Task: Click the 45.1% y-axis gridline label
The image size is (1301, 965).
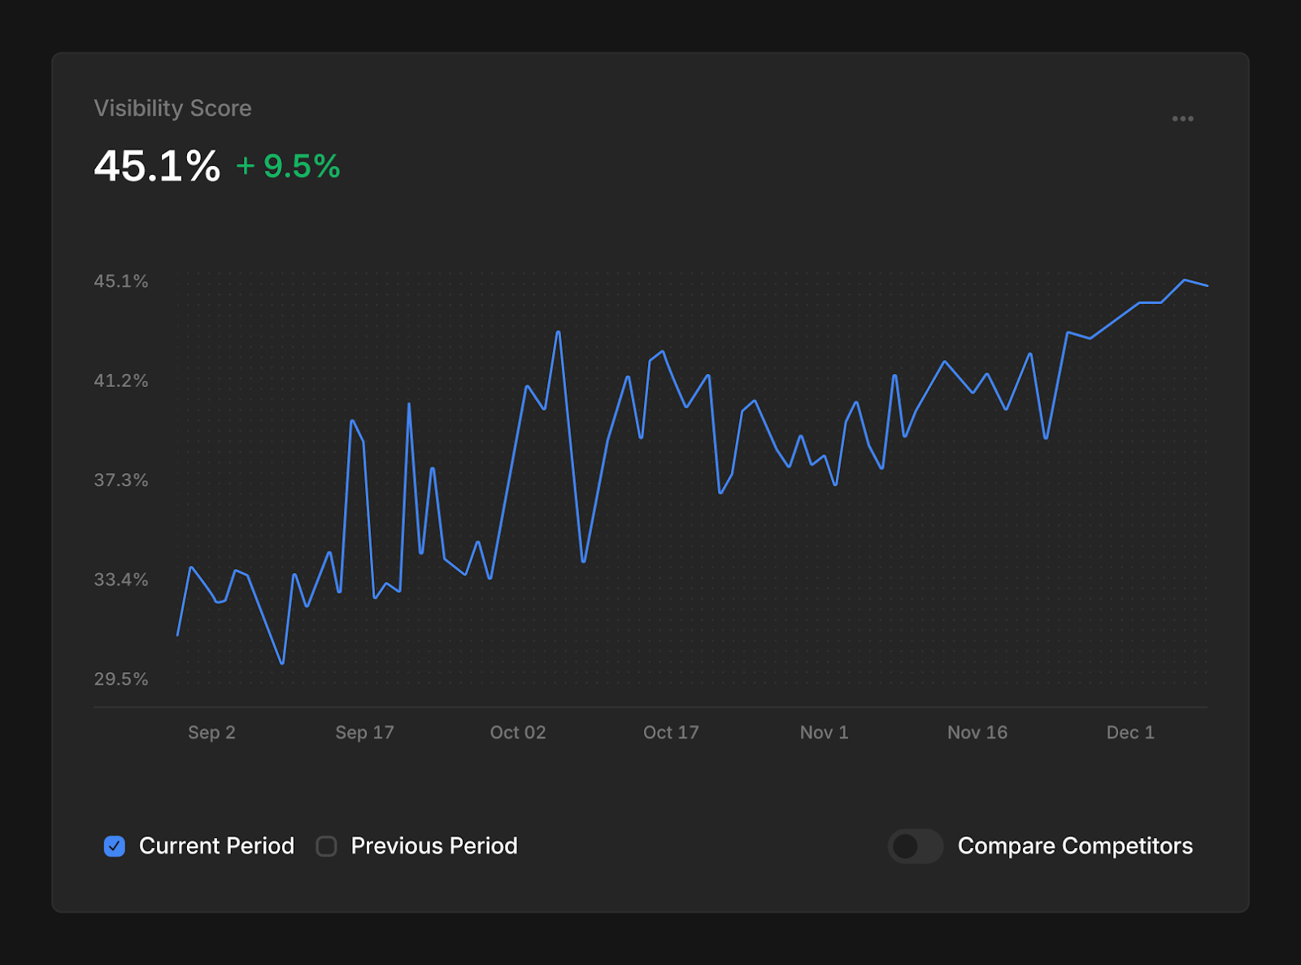Action: coord(120,280)
